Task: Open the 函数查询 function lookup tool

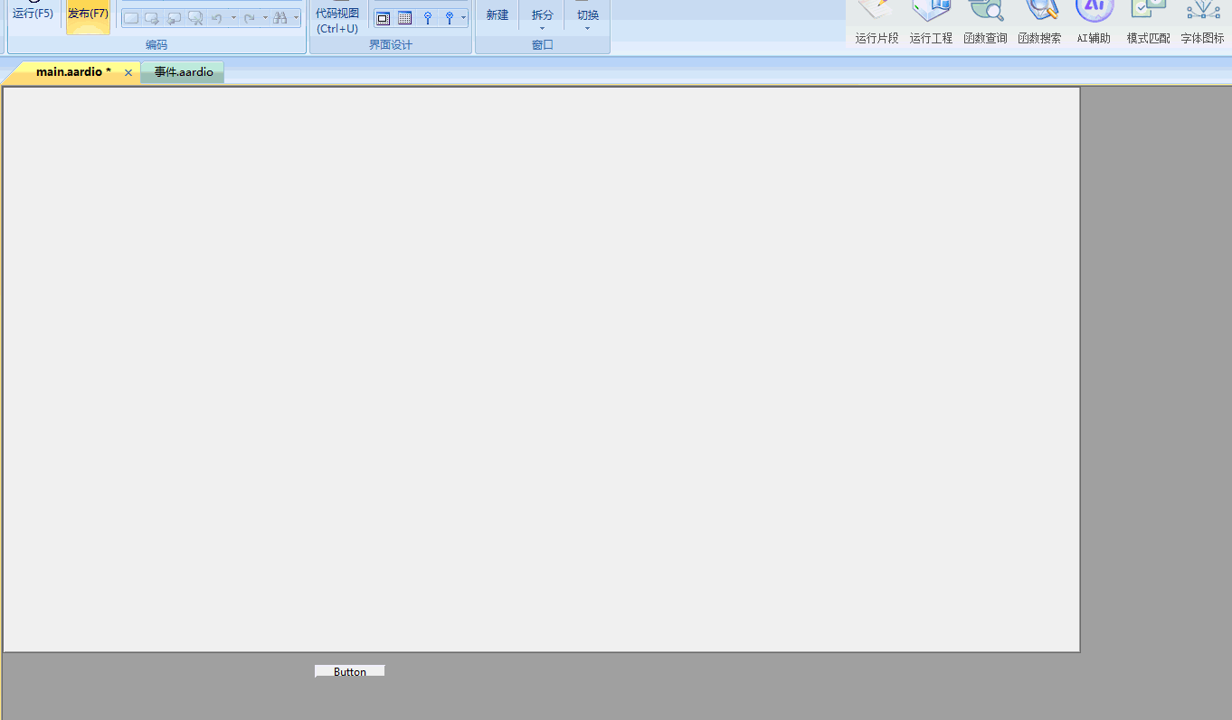Action: pos(985,23)
